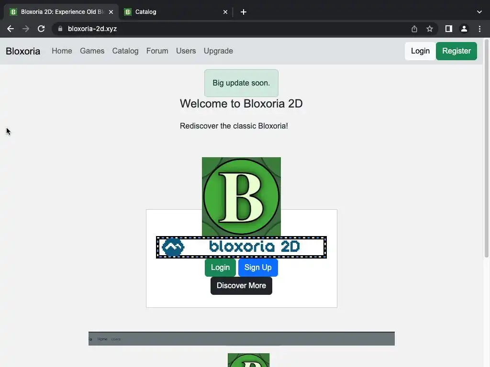Open the Home nav link
490x367 pixels.
pos(62,51)
